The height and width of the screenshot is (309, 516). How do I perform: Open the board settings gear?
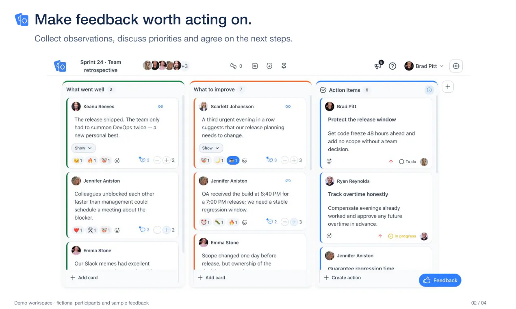(456, 66)
